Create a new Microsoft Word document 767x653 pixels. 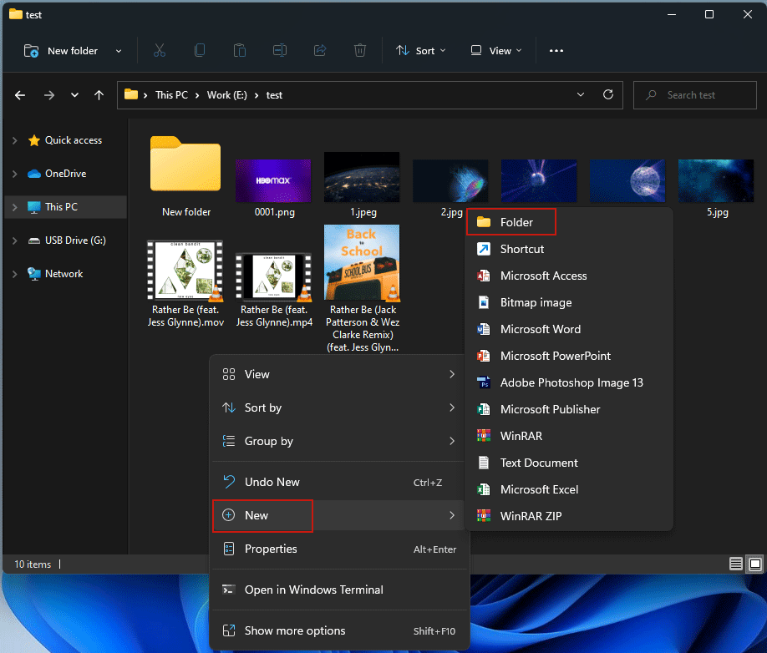click(x=569, y=329)
